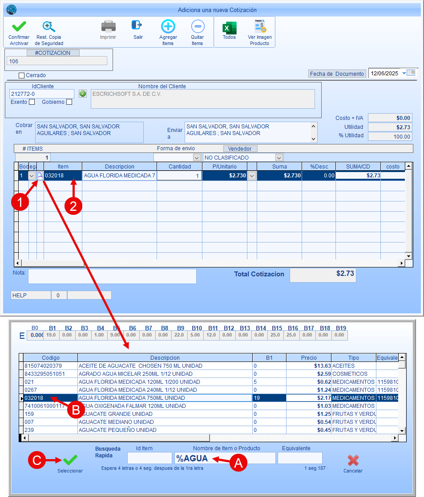Select row AGUA FLORIDA MEDICADA 750ML UNIDAD
424x497 pixels.
pos(211,398)
